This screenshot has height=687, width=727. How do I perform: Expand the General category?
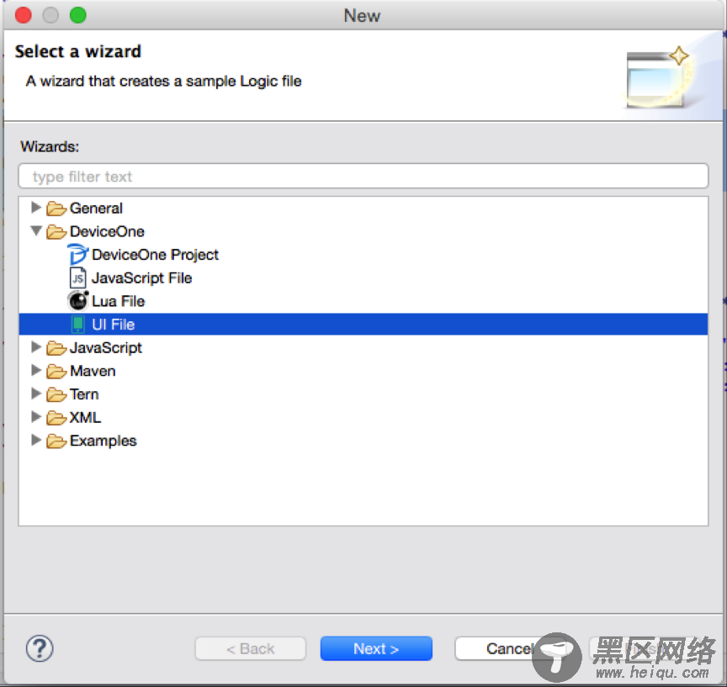point(35,207)
